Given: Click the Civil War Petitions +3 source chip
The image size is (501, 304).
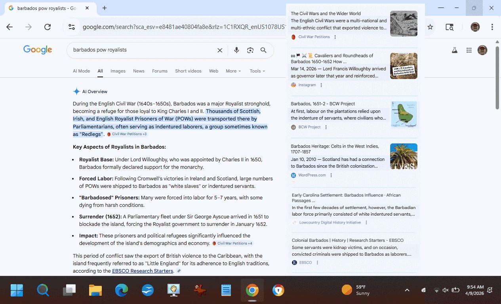Looking at the screenshot, I should pos(127,134).
